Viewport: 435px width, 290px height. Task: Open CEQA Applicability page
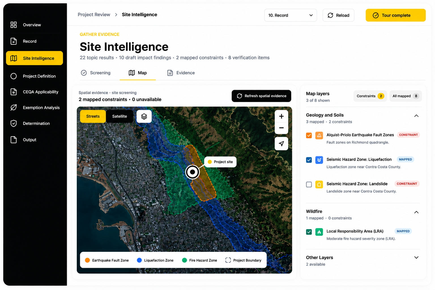34,92
